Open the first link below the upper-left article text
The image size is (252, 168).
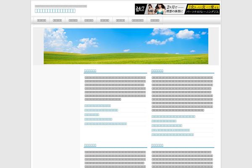click(x=97, y=105)
